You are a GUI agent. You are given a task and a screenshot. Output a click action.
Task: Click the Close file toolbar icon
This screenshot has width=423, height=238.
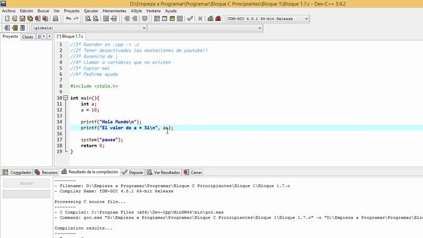click(x=38, y=19)
